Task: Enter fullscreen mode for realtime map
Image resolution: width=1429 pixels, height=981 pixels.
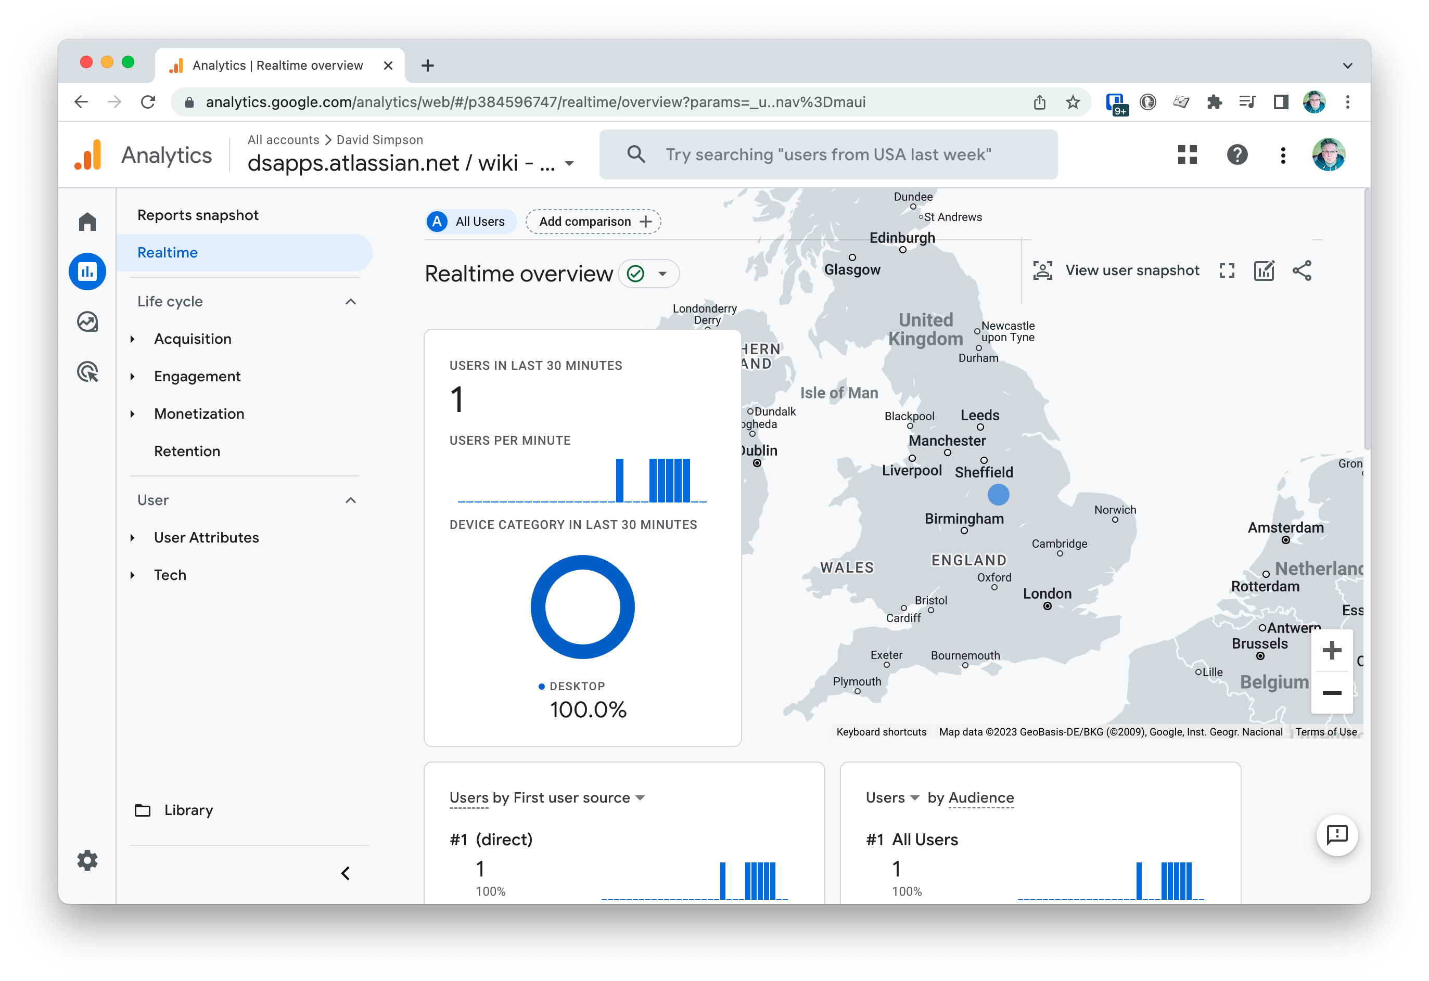Action: (1226, 270)
